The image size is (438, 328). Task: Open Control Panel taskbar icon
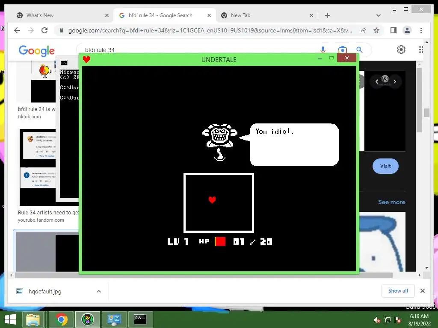(x=114, y=319)
